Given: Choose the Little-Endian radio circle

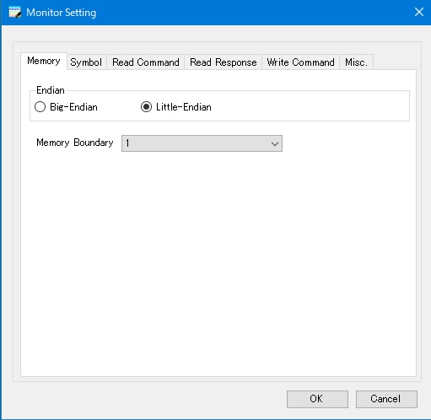Looking at the screenshot, I should point(146,107).
